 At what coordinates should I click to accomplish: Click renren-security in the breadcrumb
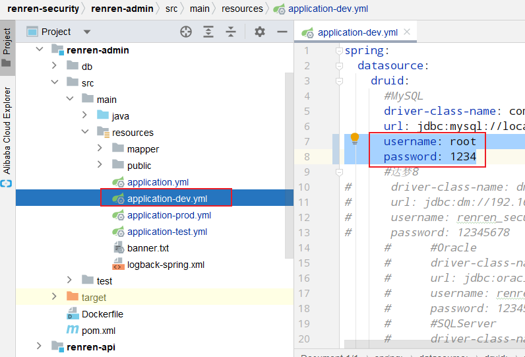pyautogui.click(x=43, y=9)
